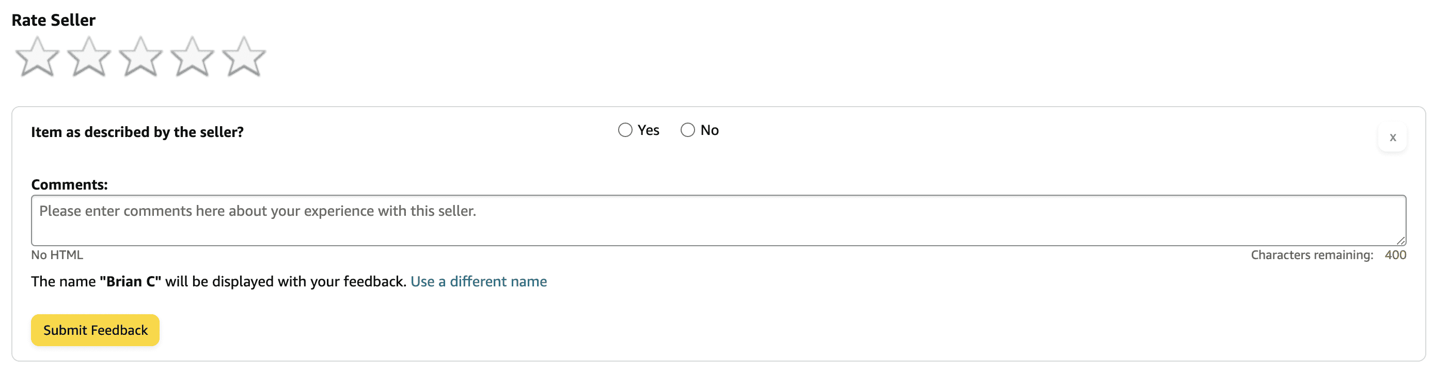Click the second rating star
The width and height of the screenshot is (1449, 375).
89,57
